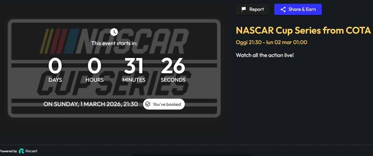Click the share icon in Share & Earn
Image resolution: width=373 pixels, height=156 pixels.
click(x=283, y=9)
